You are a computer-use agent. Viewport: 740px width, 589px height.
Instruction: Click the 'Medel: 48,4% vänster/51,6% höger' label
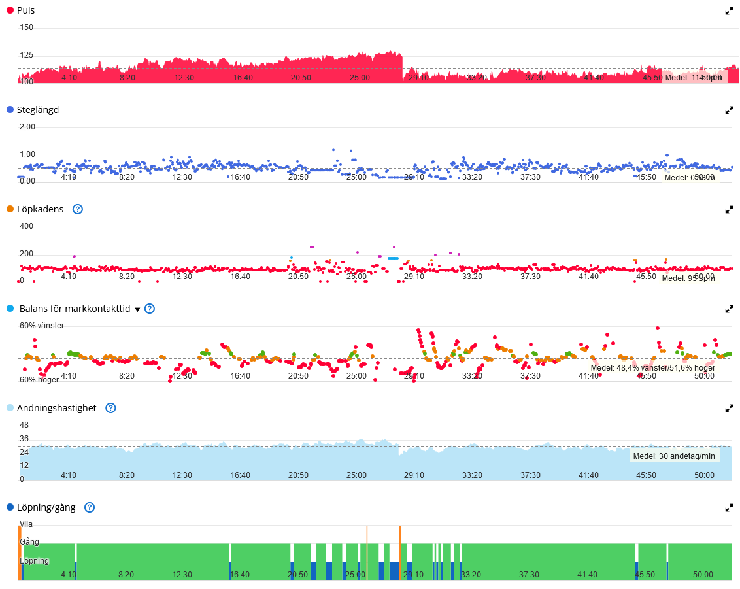coord(652,367)
